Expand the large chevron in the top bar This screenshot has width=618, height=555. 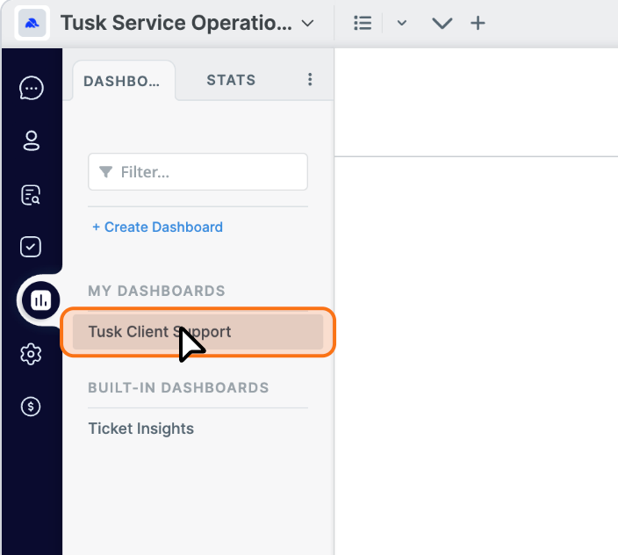[442, 23]
